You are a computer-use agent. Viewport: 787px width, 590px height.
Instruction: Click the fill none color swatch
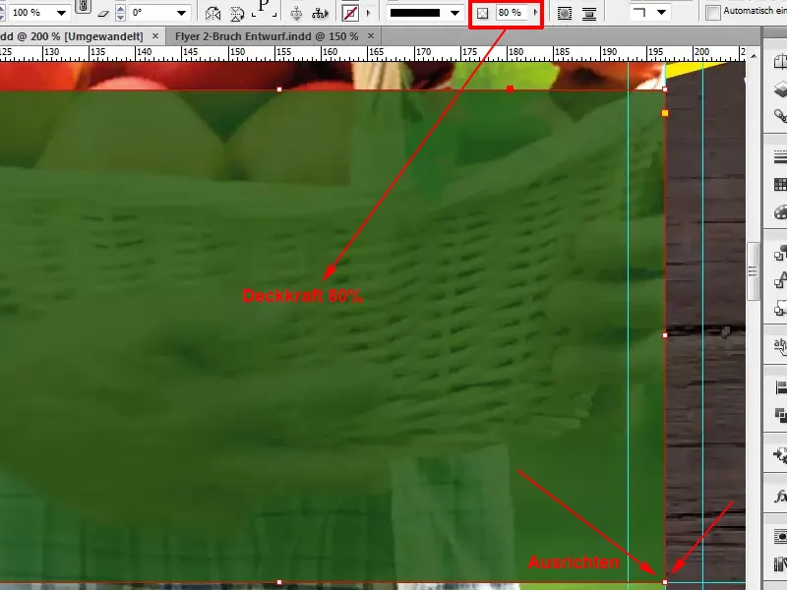pyautogui.click(x=350, y=14)
